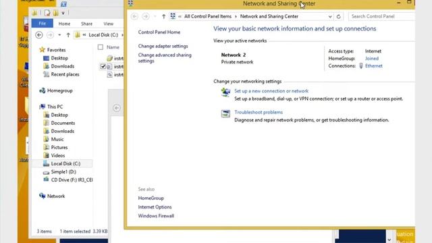Click Back arrow in File Explorer

pos(39,35)
